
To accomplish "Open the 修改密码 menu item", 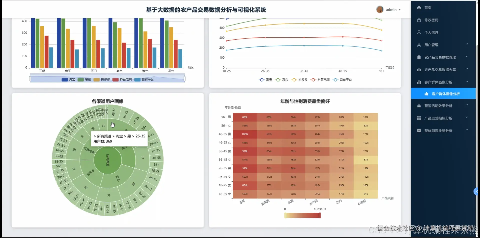I will (x=443, y=20).
